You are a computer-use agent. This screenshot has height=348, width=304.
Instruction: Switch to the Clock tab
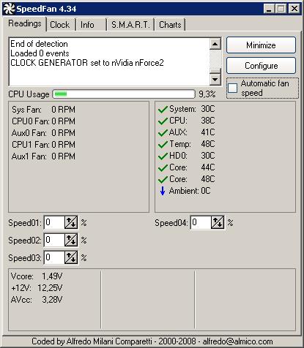[x=60, y=25]
